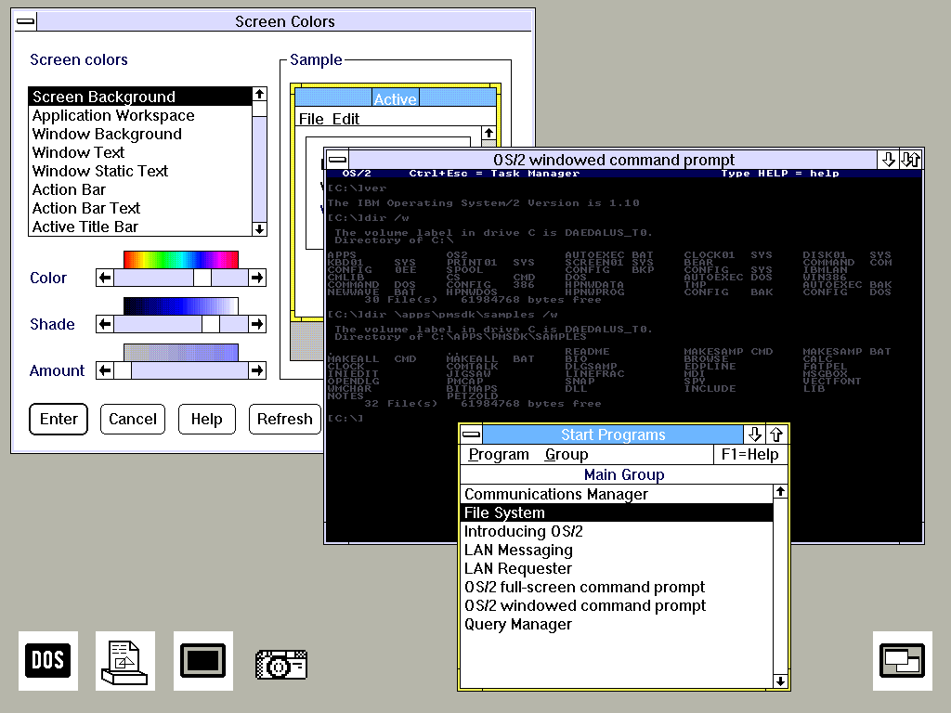
Task: Open the Screen Colors system menu icon
Action: [x=25, y=21]
